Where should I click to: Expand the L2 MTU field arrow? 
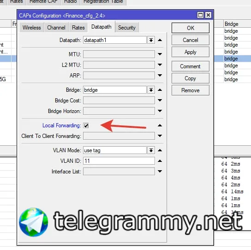point(160,65)
